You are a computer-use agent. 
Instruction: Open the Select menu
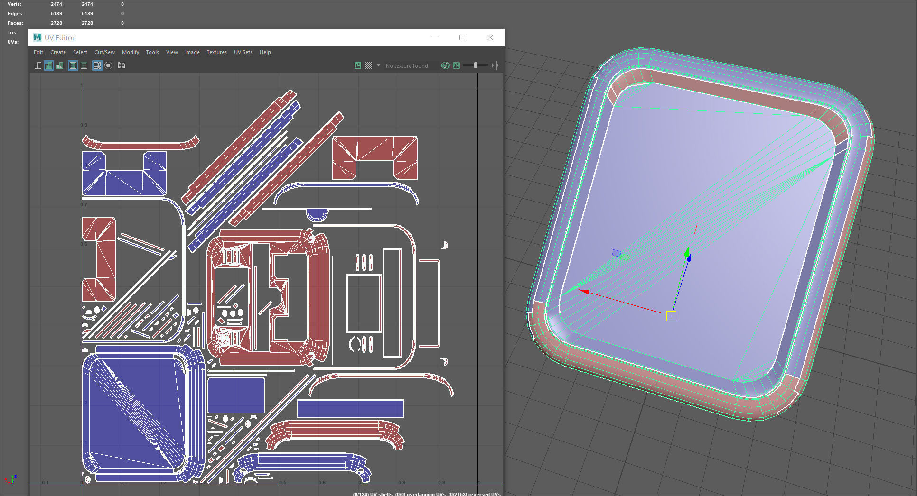pos(80,52)
